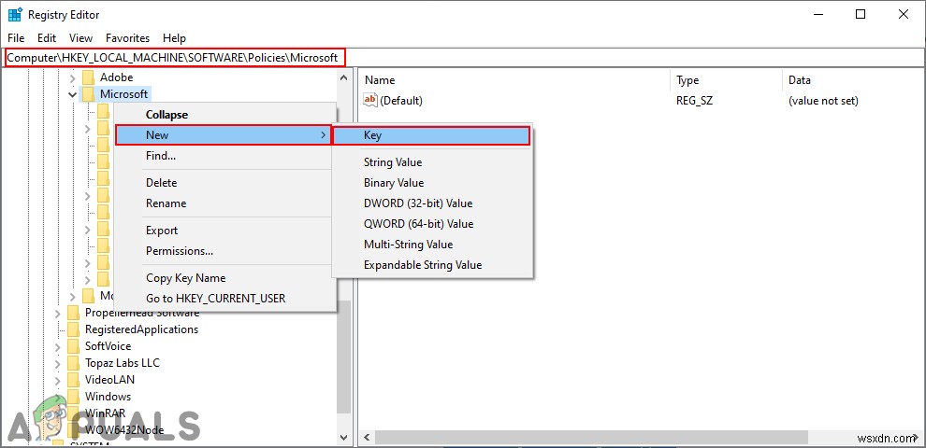
Task: Click the Adobe folder icon in tree
Action: tap(89, 77)
